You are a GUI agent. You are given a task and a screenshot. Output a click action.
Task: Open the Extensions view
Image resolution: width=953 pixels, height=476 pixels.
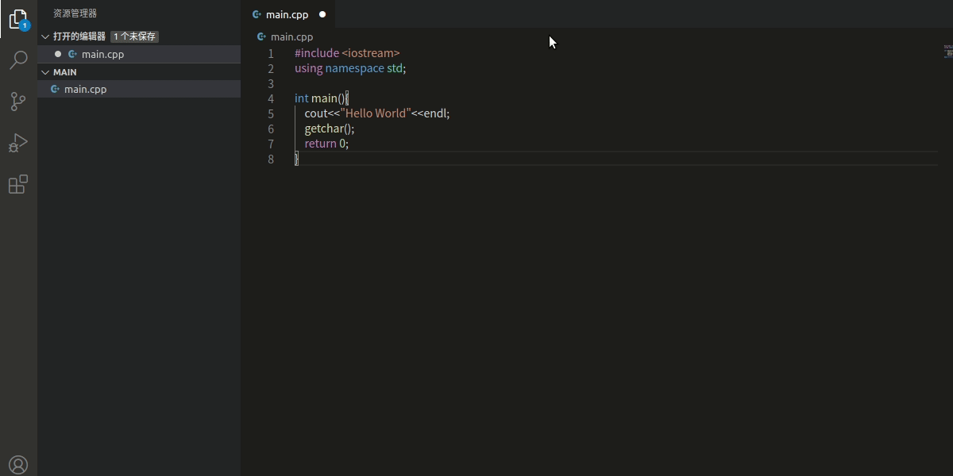(18, 184)
